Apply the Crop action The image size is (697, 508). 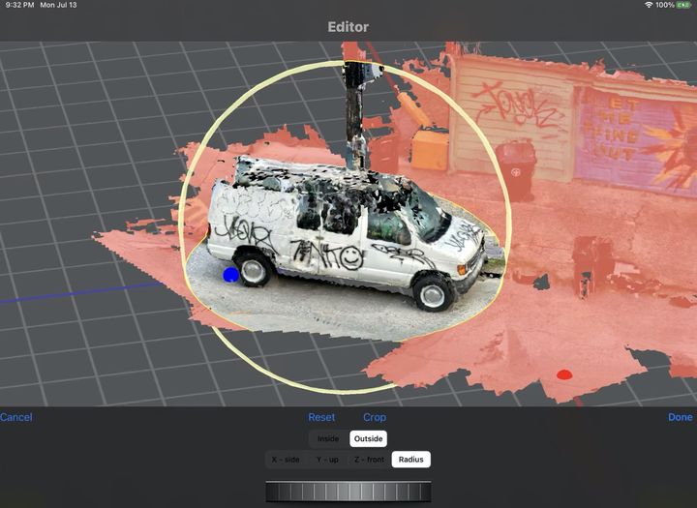tap(374, 417)
